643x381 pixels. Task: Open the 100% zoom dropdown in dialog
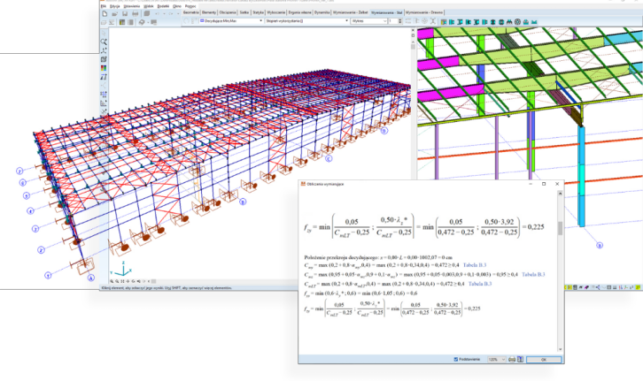504,360
